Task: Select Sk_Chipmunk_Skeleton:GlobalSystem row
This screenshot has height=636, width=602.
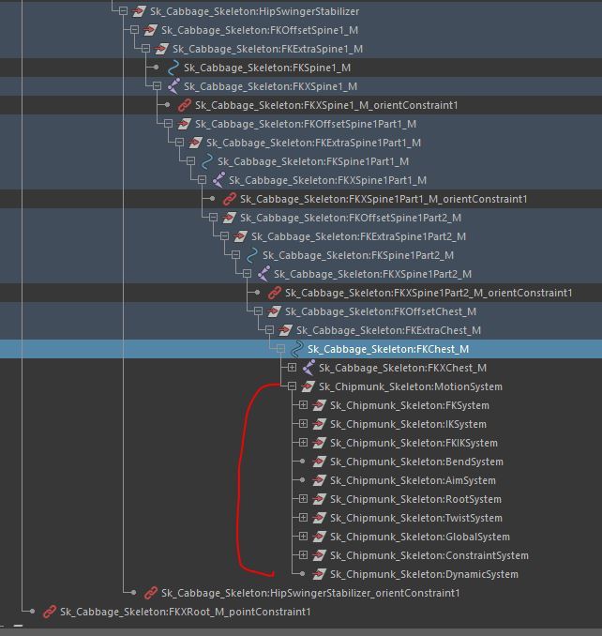Action: (301, 537)
